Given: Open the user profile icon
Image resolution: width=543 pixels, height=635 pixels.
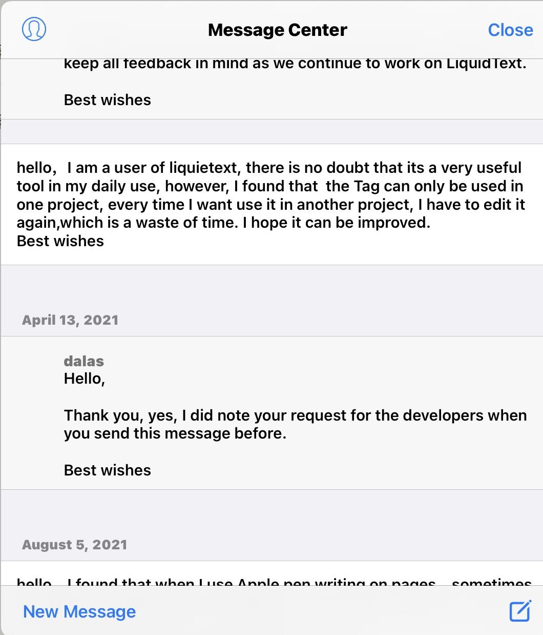Looking at the screenshot, I should pyautogui.click(x=34, y=29).
